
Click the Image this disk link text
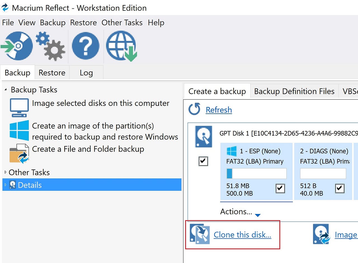coord(346,235)
